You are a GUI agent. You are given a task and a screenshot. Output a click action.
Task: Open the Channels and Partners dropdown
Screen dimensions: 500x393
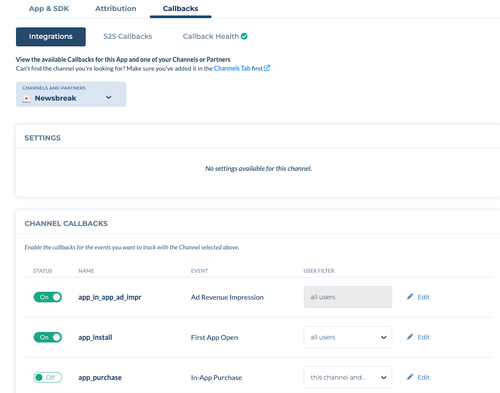tap(71, 95)
